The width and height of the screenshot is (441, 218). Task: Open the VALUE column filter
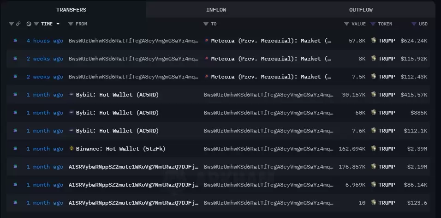pos(347,24)
